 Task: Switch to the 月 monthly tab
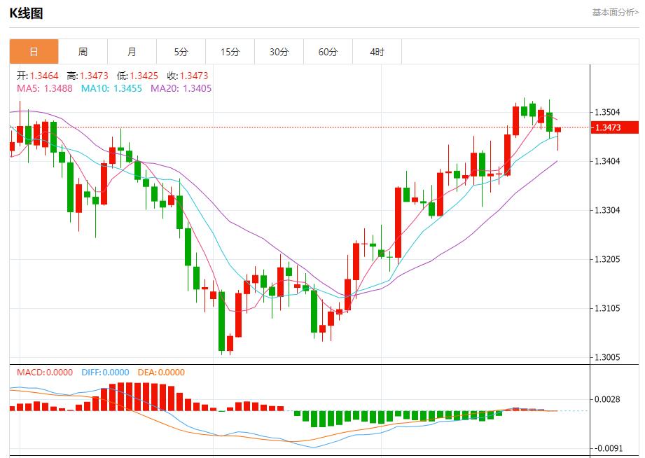click(132, 52)
